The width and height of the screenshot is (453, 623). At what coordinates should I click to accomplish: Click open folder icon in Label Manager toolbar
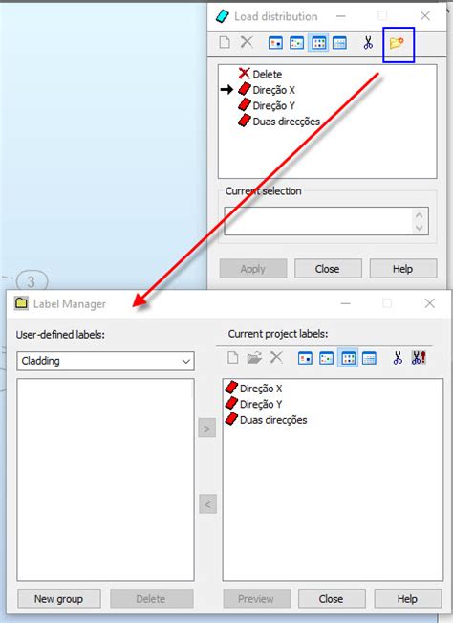(x=254, y=358)
